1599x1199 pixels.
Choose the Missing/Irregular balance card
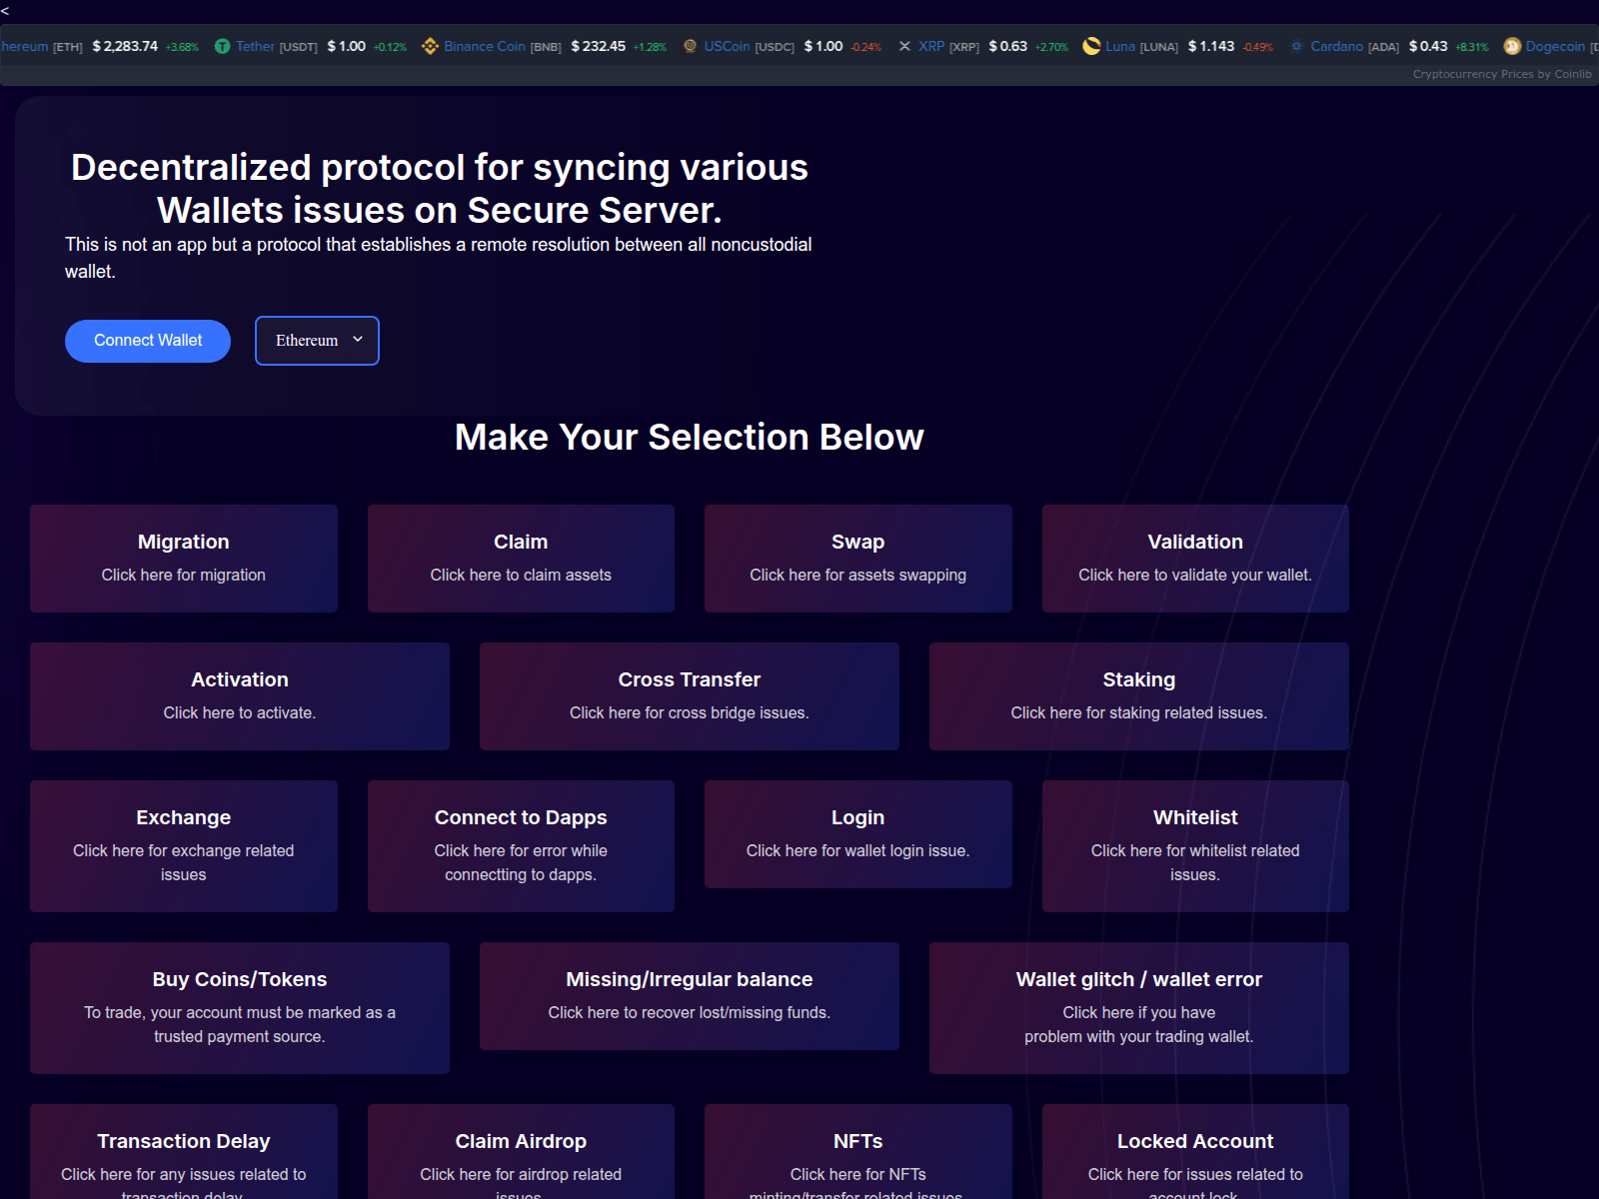click(x=689, y=996)
